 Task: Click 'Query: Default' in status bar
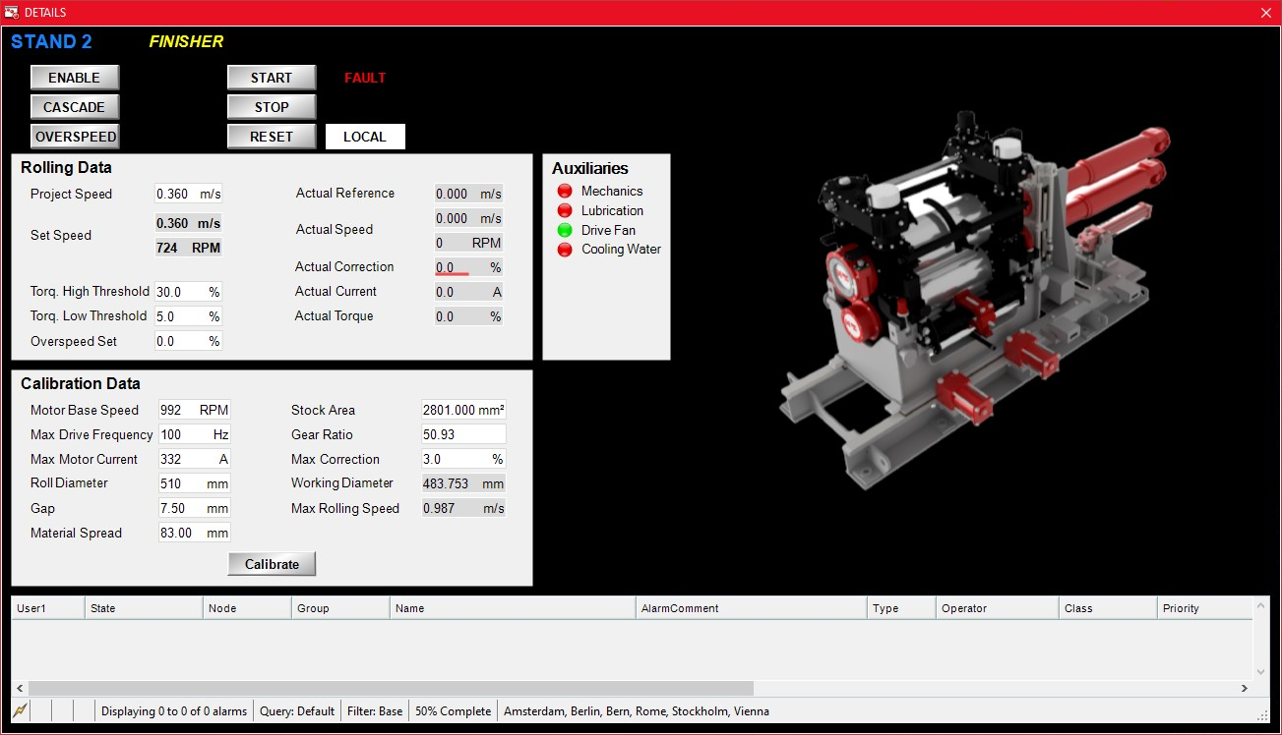[297, 710]
